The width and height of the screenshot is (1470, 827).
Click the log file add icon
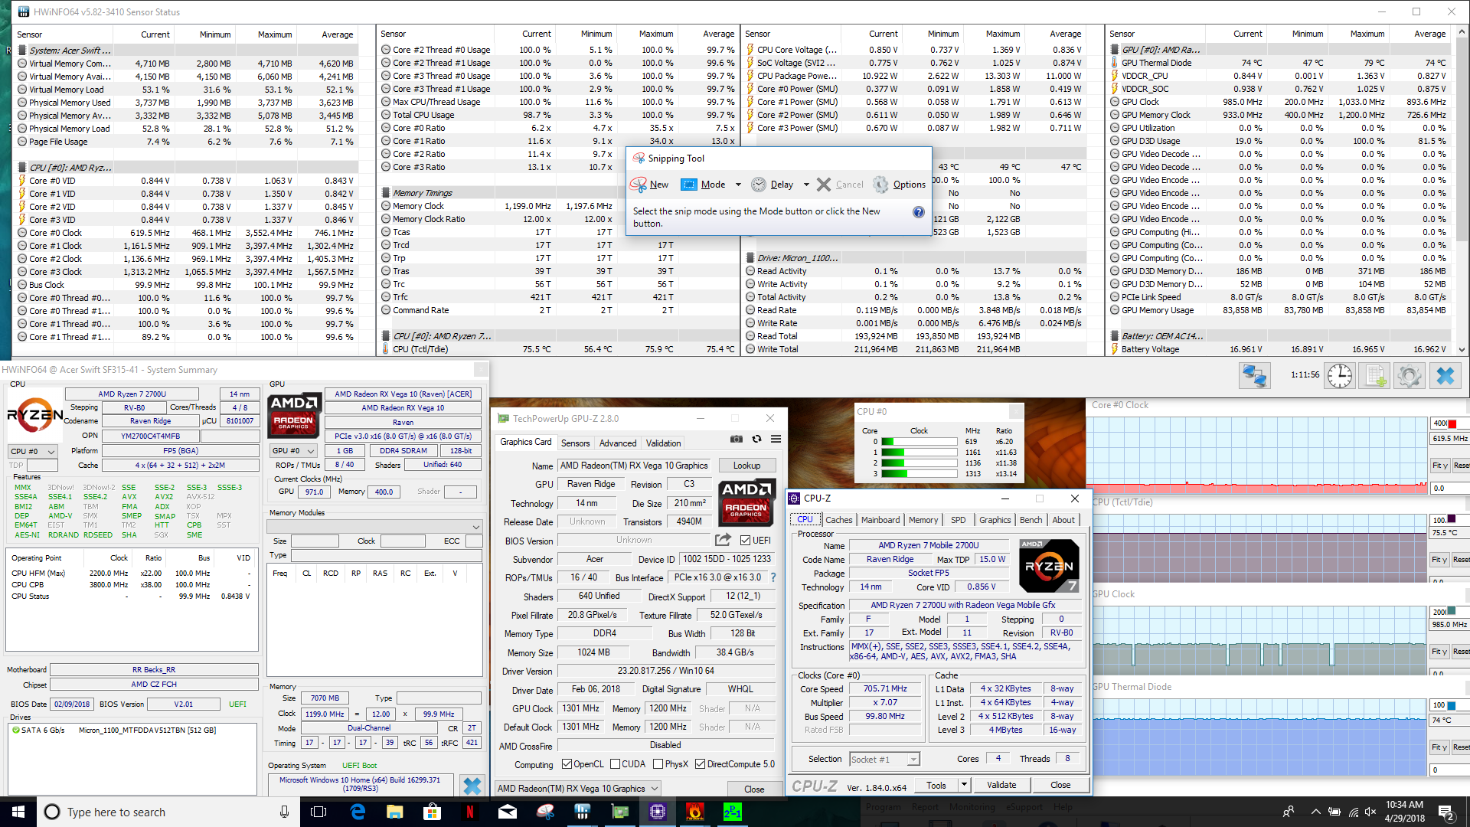click(x=1375, y=376)
